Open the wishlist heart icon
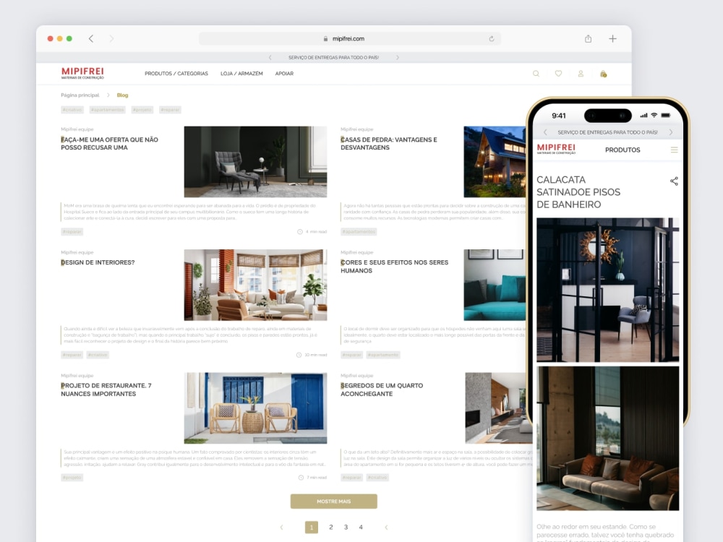The height and width of the screenshot is (542, 723). 558,74
